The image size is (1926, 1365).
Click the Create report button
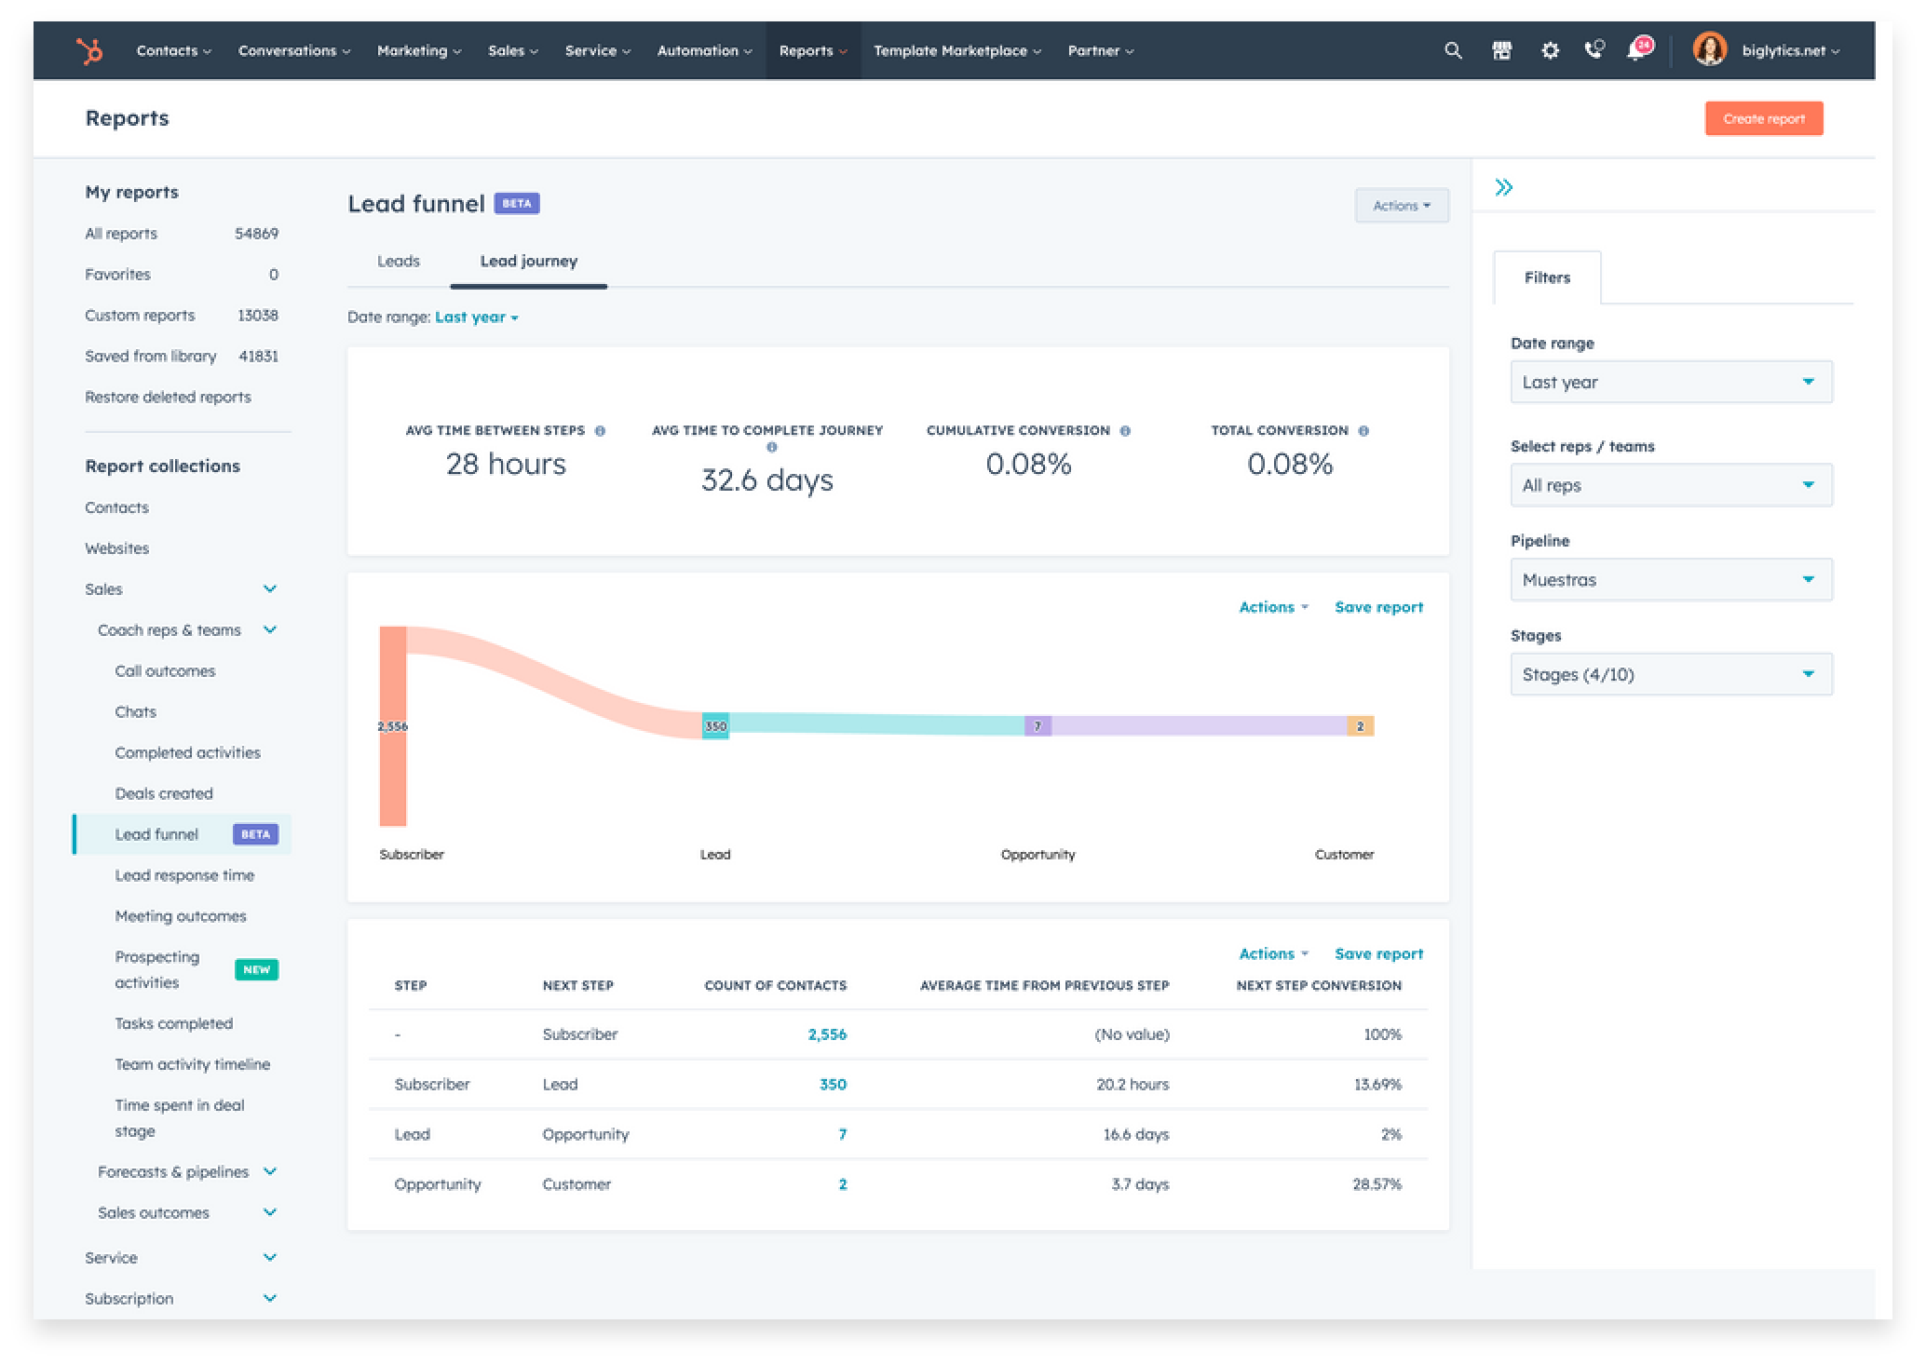click(1763, 119)
